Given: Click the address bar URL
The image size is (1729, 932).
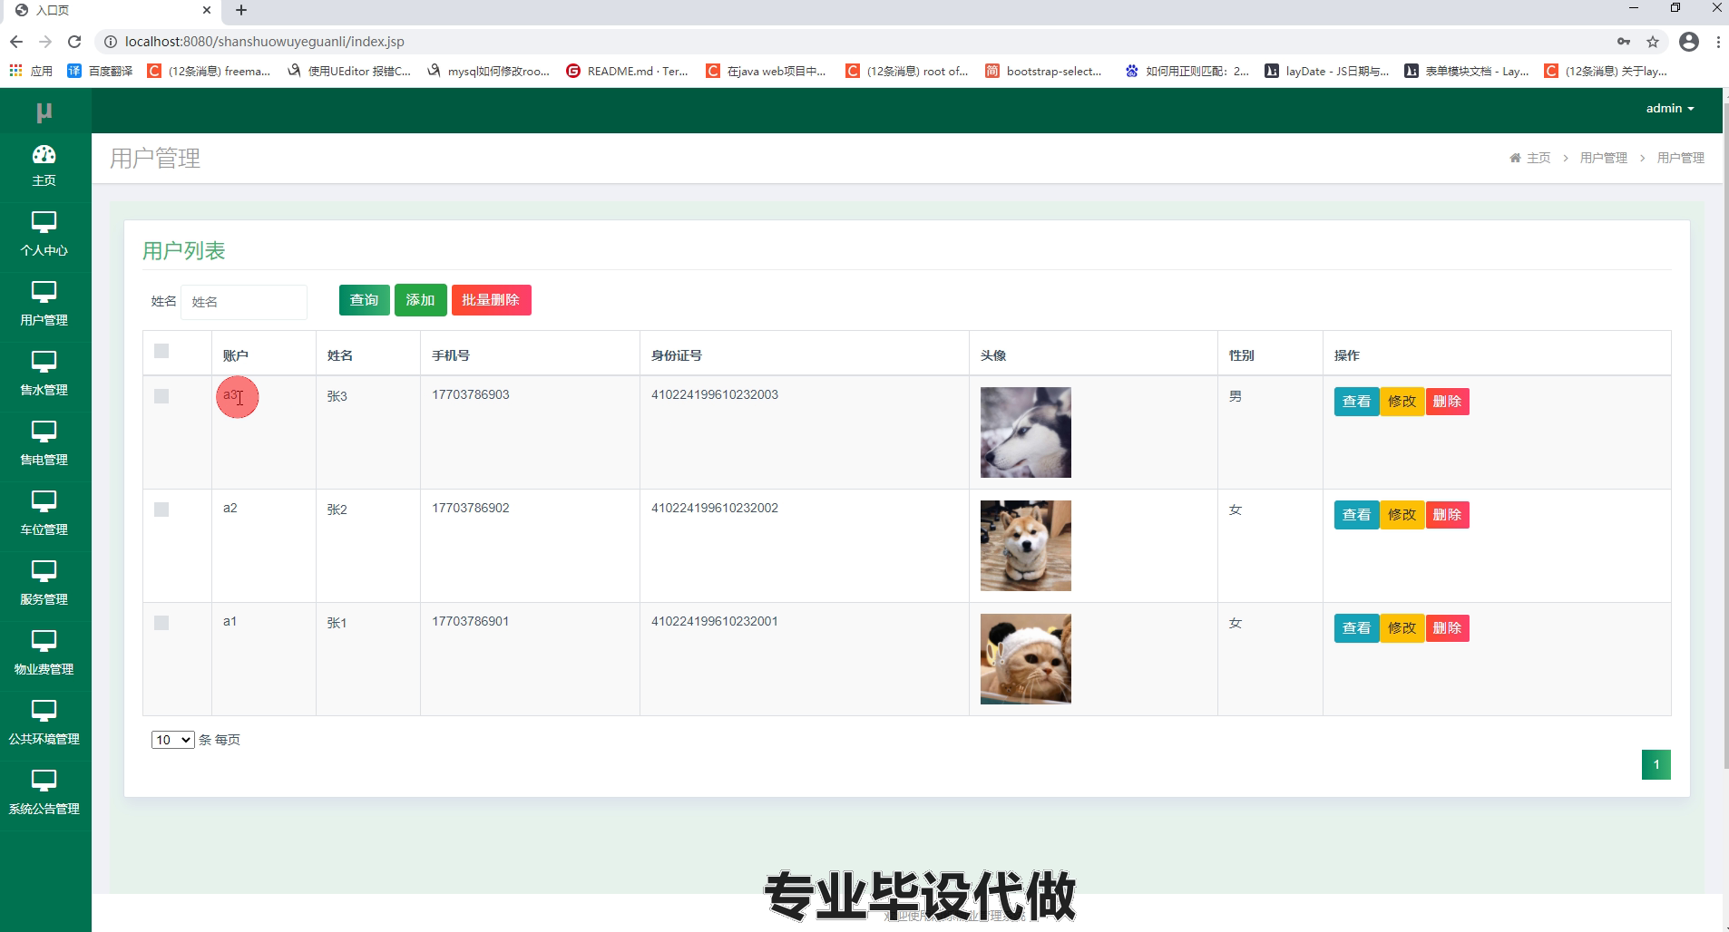Looking at the screenshot, I should pyautogui.click(x=265, y=42).
